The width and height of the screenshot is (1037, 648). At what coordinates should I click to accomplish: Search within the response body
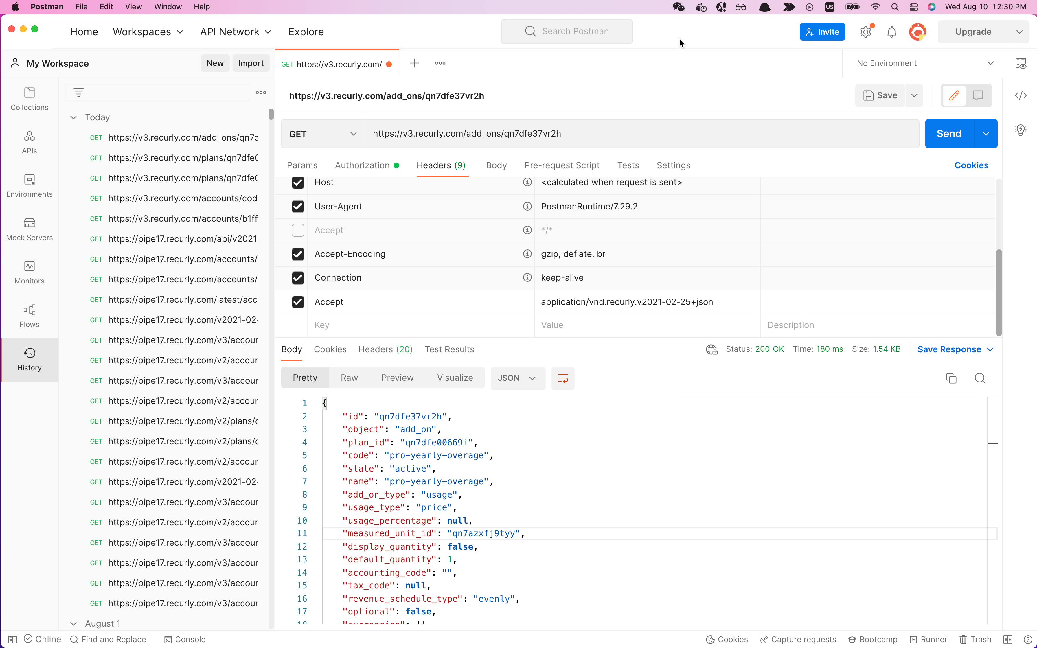coord(980,378)
